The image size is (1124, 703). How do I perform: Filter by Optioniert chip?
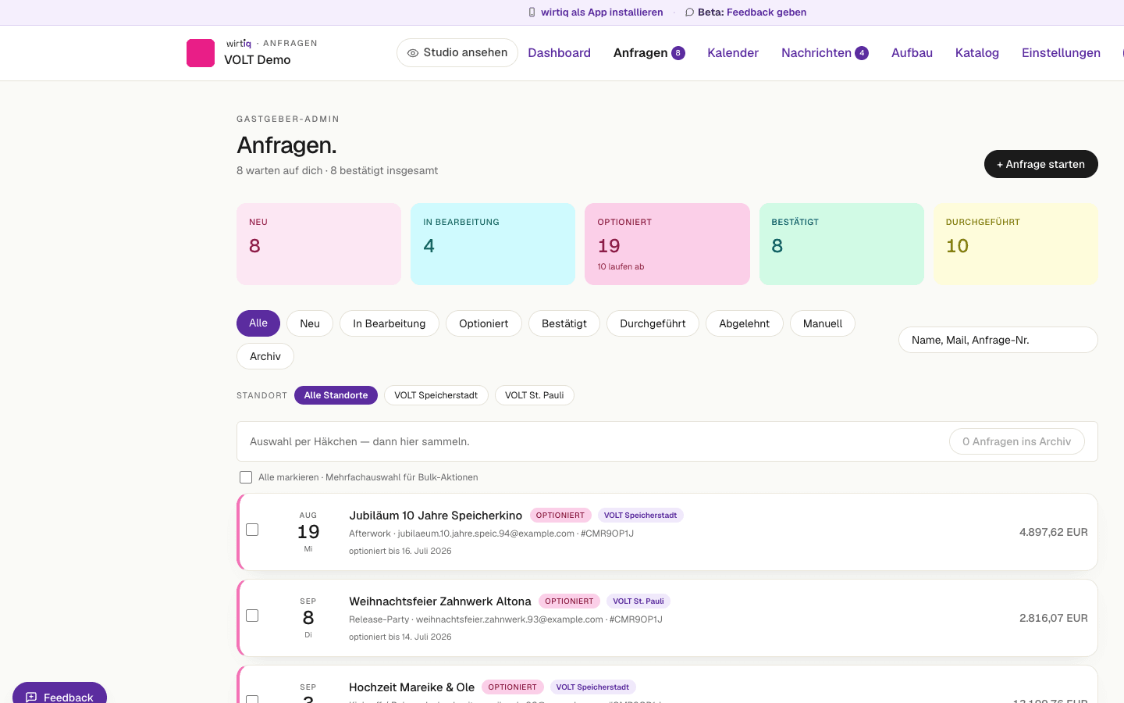[484, 323]
